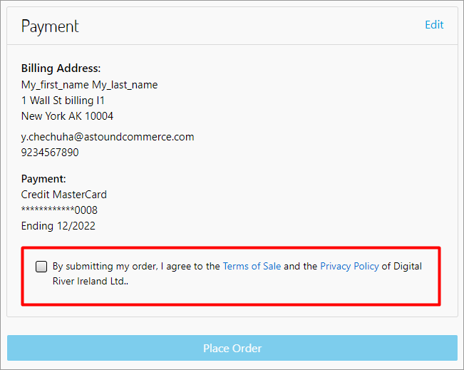Tick the order agreement checkbox
Viewport: 464px width, 370px height.
pos(41,267)
